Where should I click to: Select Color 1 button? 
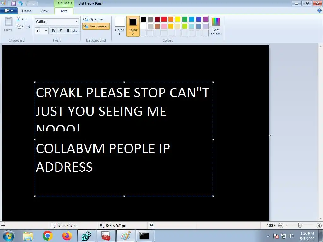click(120, 26)
